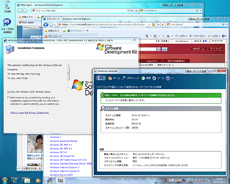This screenshot has width=230, height=184.
Task: Click Back button in the Download IE window
Action: [46, 25]
